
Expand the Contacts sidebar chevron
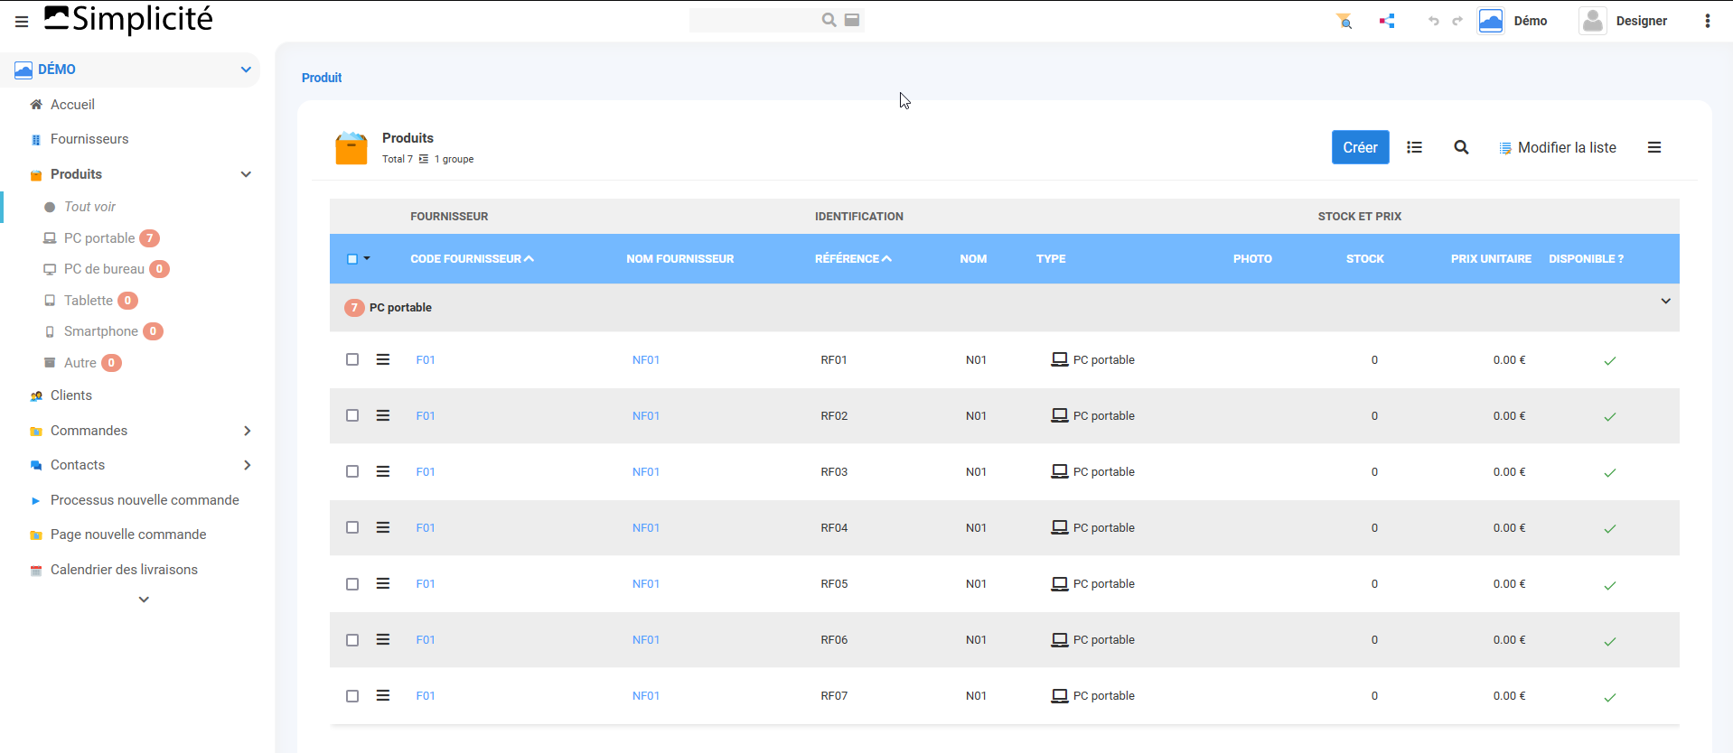pyautogui.click(x=248, y=465)
